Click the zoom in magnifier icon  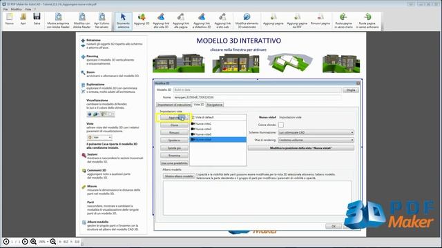(x=33, y=242)
